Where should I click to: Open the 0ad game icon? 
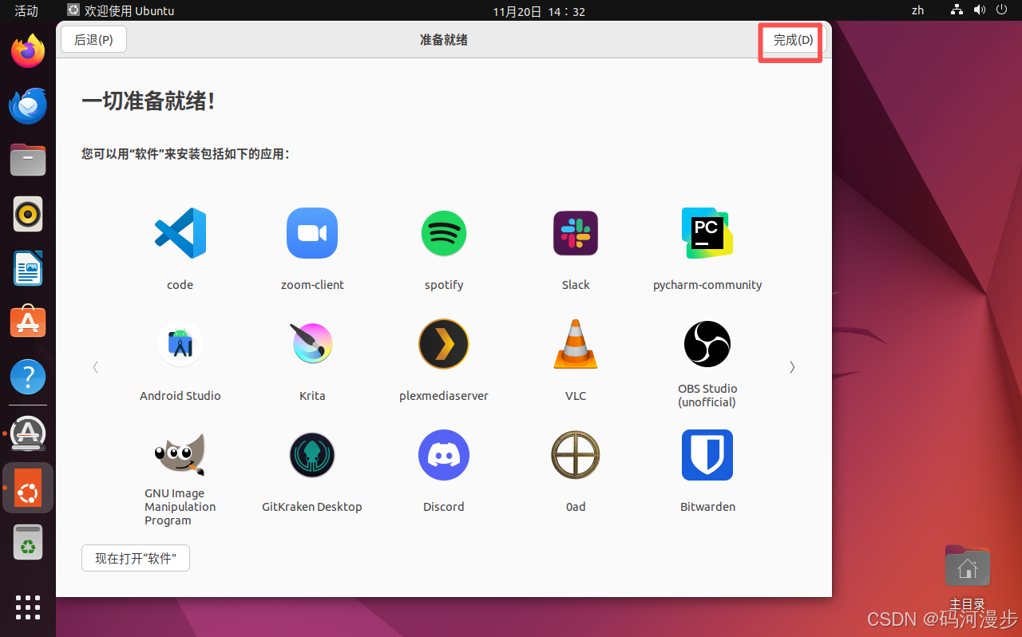pyautogui.click(x=576, y=455)
